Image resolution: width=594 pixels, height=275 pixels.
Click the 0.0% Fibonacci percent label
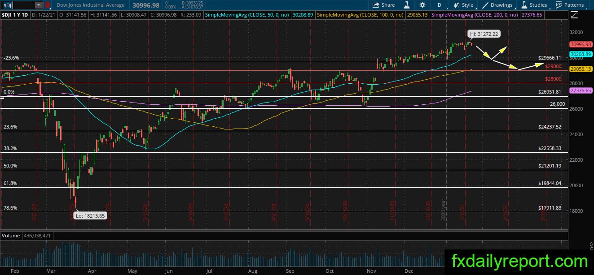9,92
